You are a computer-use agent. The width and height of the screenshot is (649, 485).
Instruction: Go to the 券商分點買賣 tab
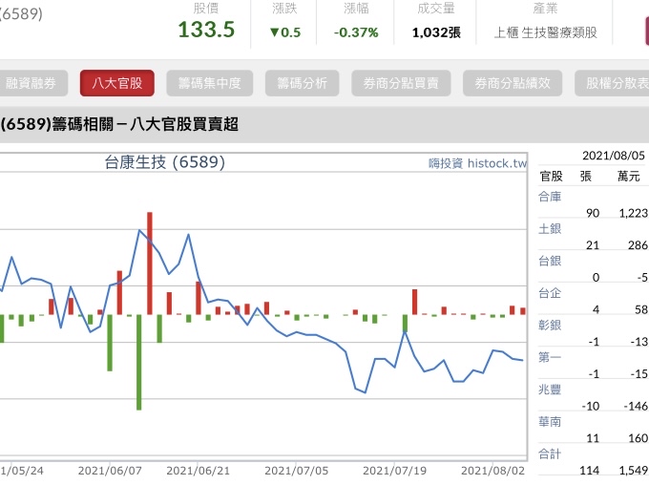[401, 83]
